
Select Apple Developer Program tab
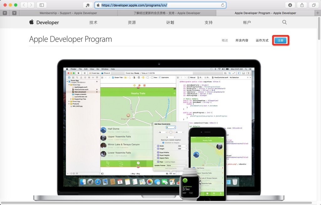265,13
